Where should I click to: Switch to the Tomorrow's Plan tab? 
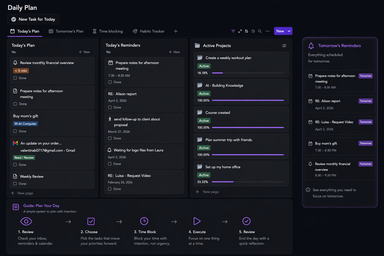(66, 31)
